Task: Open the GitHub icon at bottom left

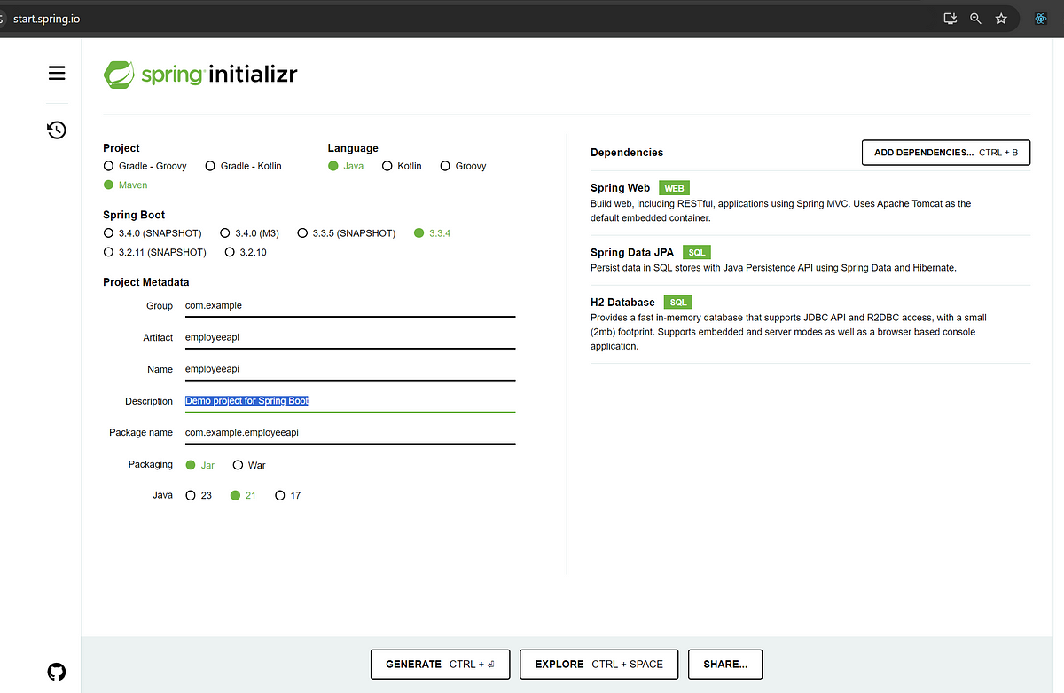Action: [x=57, y=672]
